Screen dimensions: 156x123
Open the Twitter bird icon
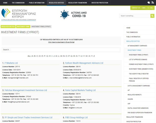[x=149, y=3]
